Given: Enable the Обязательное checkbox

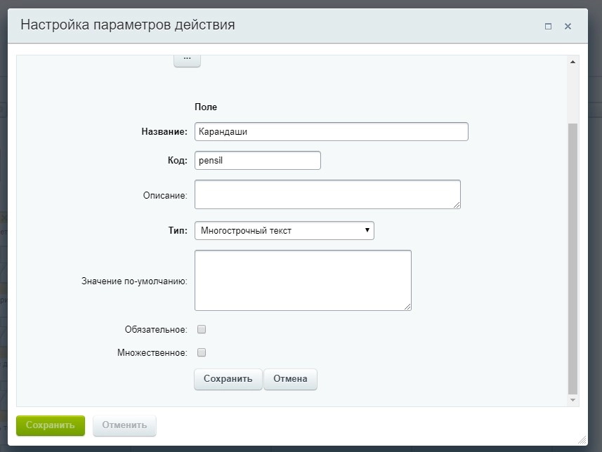Looking at the screenshot, I should point(202,328).
